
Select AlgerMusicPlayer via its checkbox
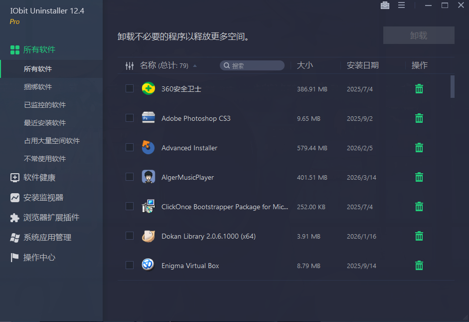130,177
